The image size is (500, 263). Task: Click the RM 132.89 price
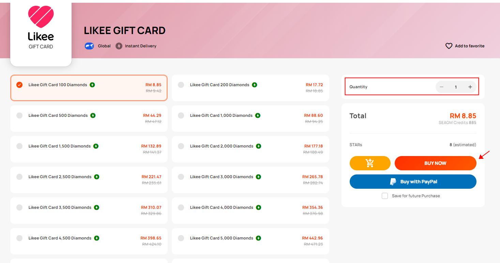pyautogui.click(x=151, y=146)
